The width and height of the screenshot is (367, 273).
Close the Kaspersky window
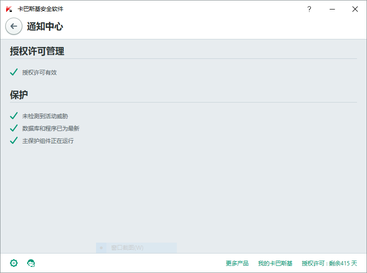pos(355,9)
